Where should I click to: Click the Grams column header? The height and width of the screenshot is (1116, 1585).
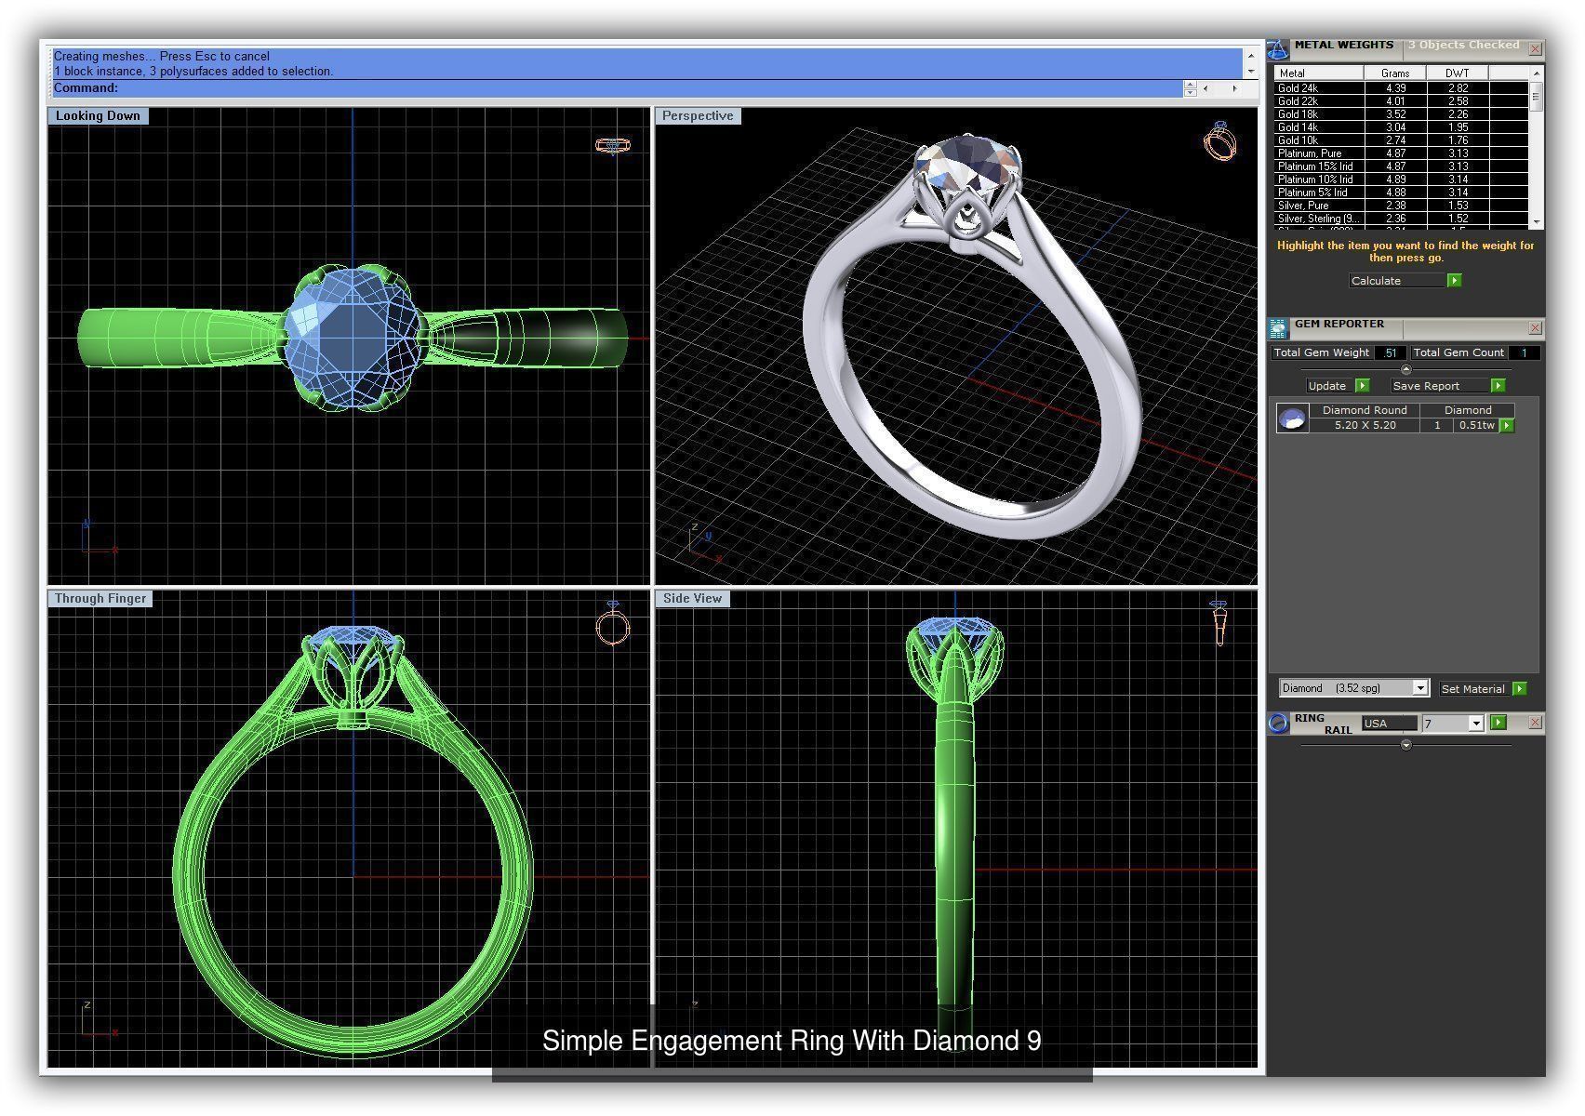click(1395, 73)
